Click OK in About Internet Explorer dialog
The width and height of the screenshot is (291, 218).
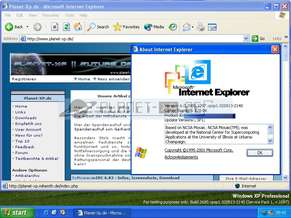tap(260, 153)
